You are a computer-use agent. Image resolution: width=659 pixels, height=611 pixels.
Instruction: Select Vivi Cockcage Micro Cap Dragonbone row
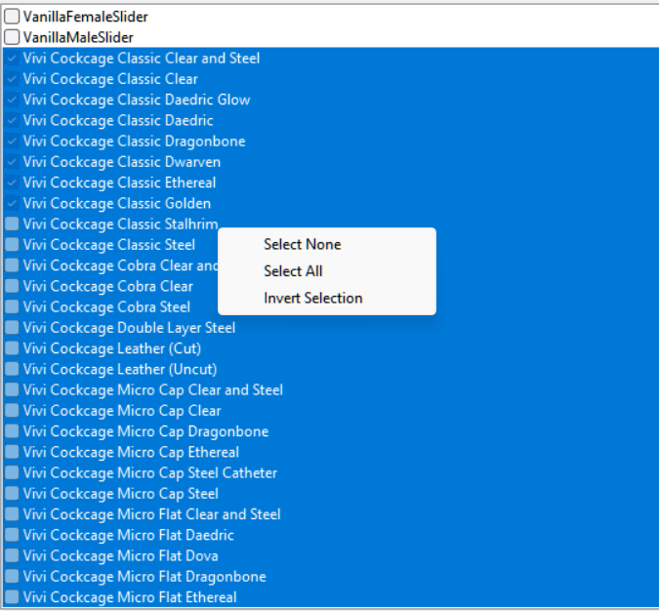click(145, 431)
